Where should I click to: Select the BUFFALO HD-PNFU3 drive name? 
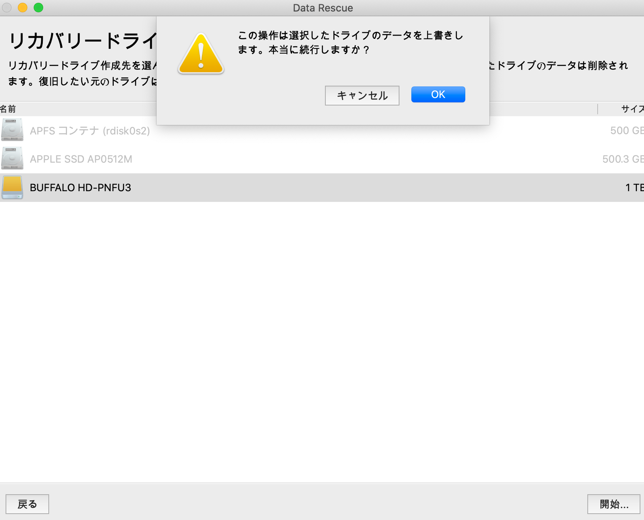click(x=80, y=188)
